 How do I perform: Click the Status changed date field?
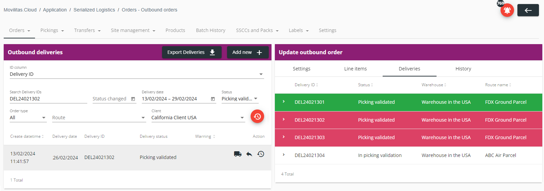pos(114,99)
